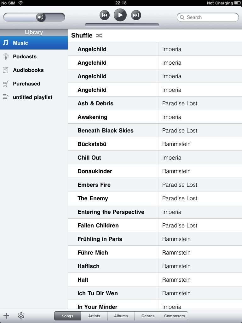Select Music in the Library sidebar
The image size is (242, 323).
34,43
